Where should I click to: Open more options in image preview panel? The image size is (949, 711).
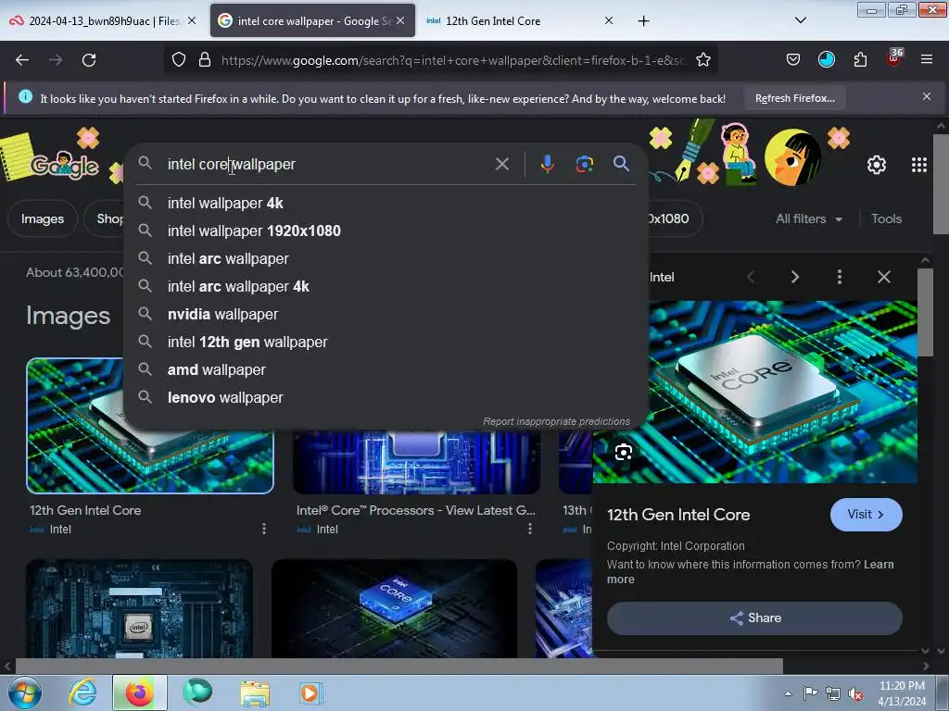coord(839,277)
